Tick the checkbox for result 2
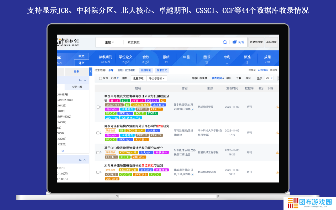This screenshot has height=210, width=336. (x=98, y=133)
